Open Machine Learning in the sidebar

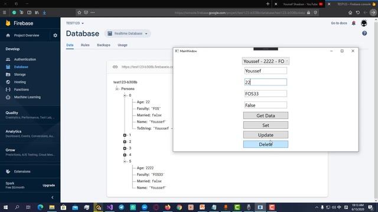pos(27,97)
